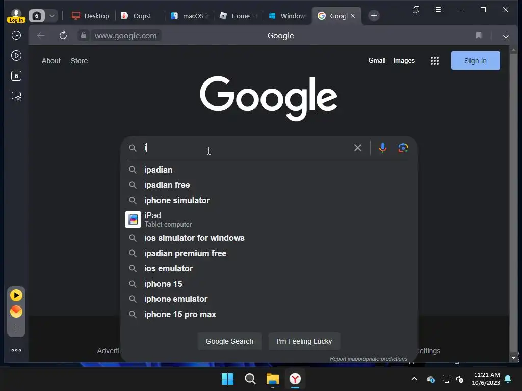The height and width of the screenshot is (391, 522).
Task: Open the bookmarks collections icon in title bar
Action: pyautogui.click(x=416, y=10)
